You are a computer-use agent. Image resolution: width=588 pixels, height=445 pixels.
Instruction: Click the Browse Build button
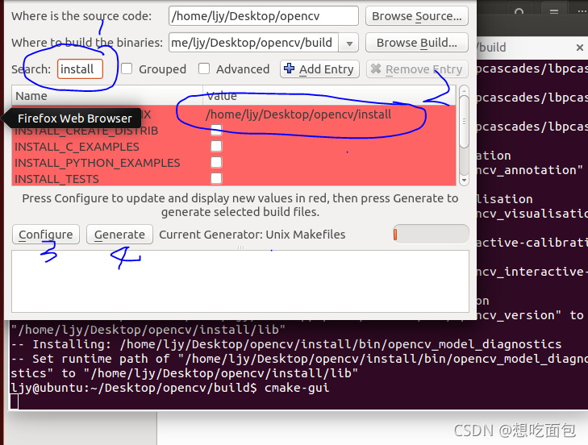point(417,43)
